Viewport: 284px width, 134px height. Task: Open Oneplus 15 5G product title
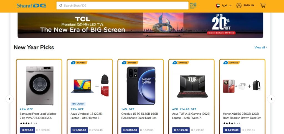tap(140, 116)
